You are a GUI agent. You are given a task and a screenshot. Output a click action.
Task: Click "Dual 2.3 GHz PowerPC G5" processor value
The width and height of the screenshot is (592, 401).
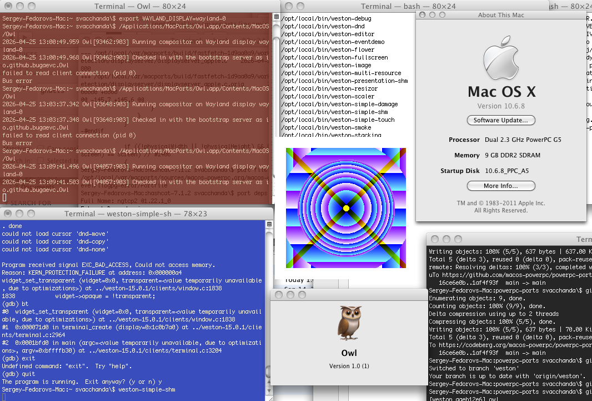523,140
